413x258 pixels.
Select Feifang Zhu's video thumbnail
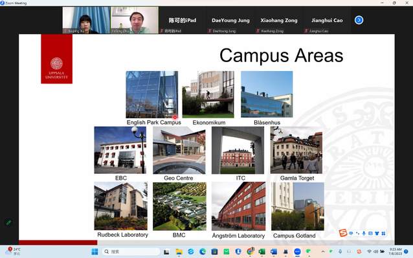coord(135,20)
